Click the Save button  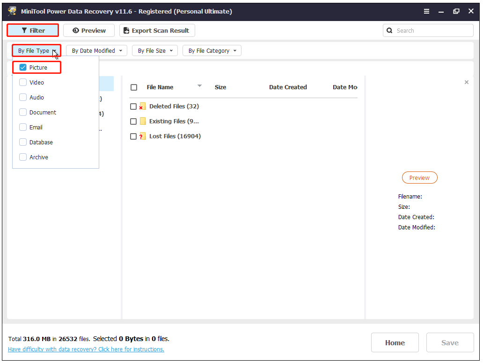pyautogui.click(x=450, y=342)
